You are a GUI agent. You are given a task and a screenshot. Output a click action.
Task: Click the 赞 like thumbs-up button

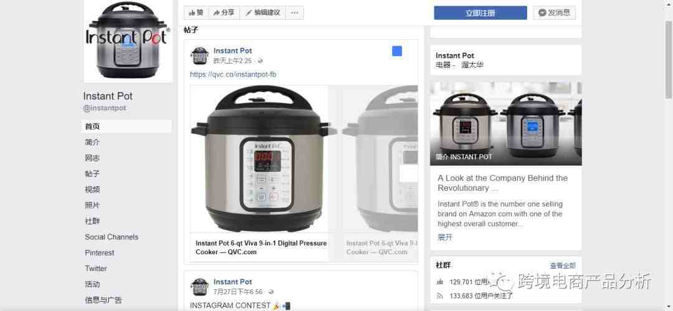[x=196, y=13]
